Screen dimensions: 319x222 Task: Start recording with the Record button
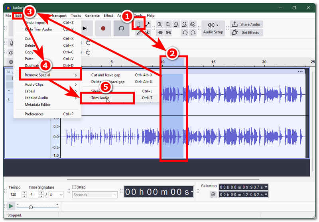(103, 28)
